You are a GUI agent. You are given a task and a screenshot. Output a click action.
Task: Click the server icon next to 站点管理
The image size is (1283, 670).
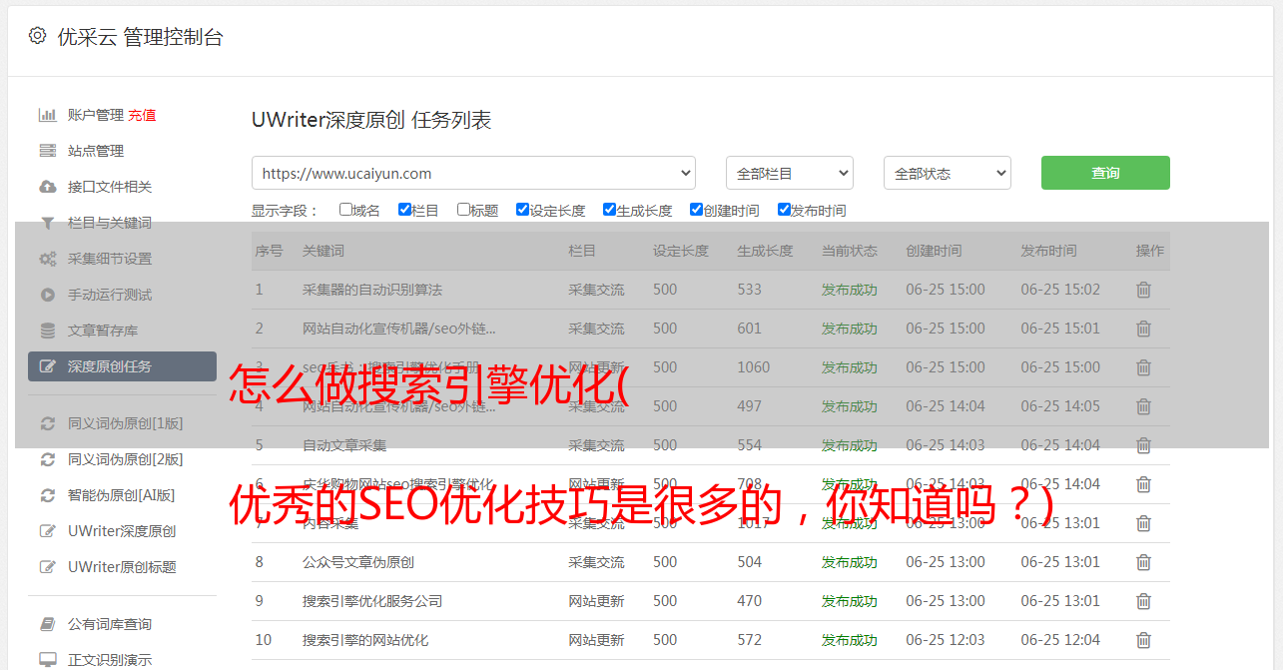[x=47, y=151]
